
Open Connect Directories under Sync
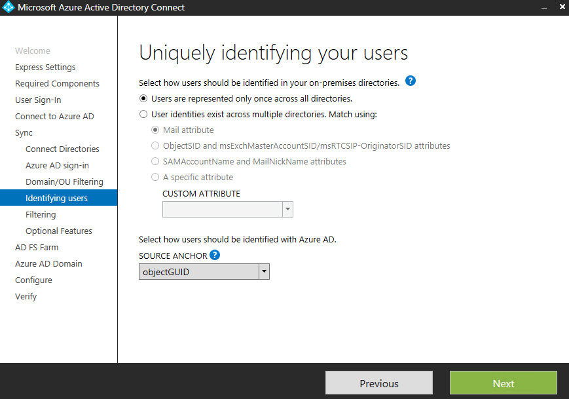tap(62, 149)
